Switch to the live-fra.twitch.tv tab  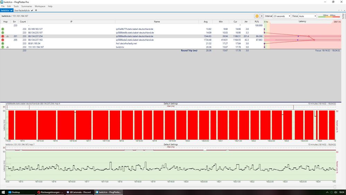22,10
